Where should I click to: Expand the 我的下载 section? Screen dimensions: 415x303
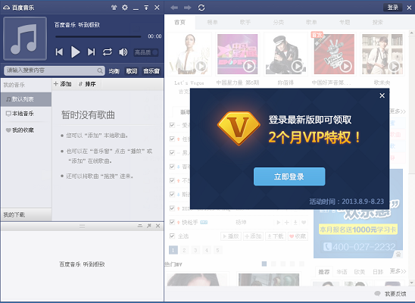pyautogui.click(x=26, y=214)
